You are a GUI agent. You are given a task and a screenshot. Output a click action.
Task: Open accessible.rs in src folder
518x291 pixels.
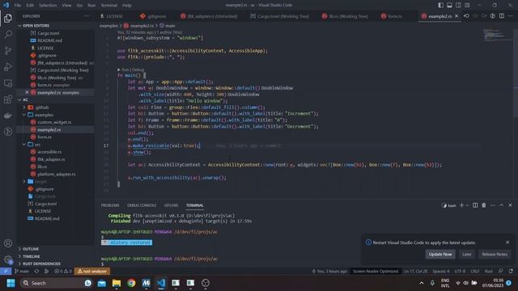coord(49,152)
